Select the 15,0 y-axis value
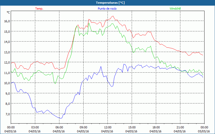Viewport: 215px width, 134px height. (x=7, y=32)
